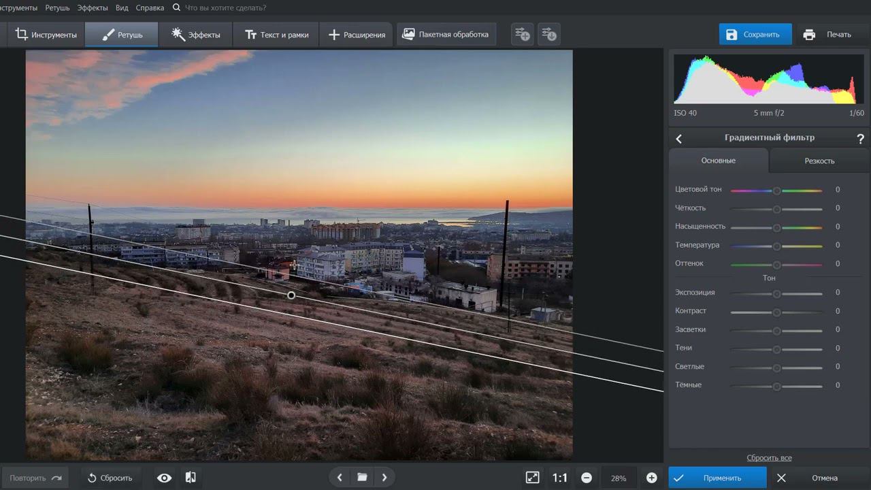Go to the next photo arrow

tap(384, 478)
